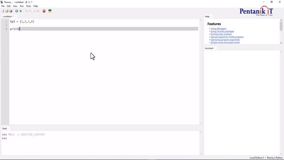Screen dimensions: 284x160
Task: Run current script with green play icon
Action: click(x=16, y=11)
